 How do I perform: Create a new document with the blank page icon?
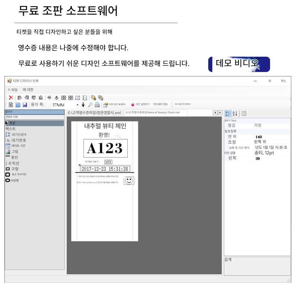(x=11, y=105)
